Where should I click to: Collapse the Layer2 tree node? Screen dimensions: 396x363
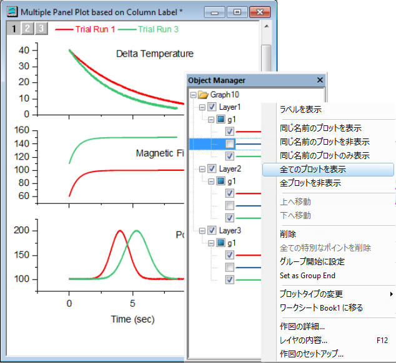pyautogui.click(x=202, y=169)
